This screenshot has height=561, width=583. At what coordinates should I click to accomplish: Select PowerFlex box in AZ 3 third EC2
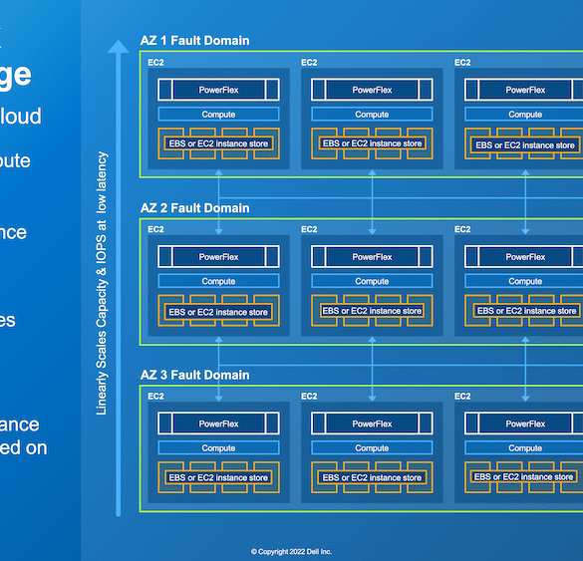coord(524,423)
